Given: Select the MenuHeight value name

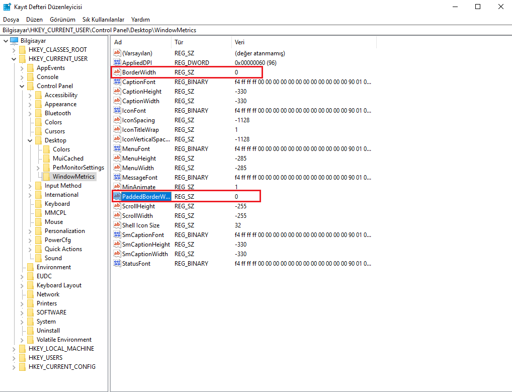Looking at the screenshot, I should [139, 159].
